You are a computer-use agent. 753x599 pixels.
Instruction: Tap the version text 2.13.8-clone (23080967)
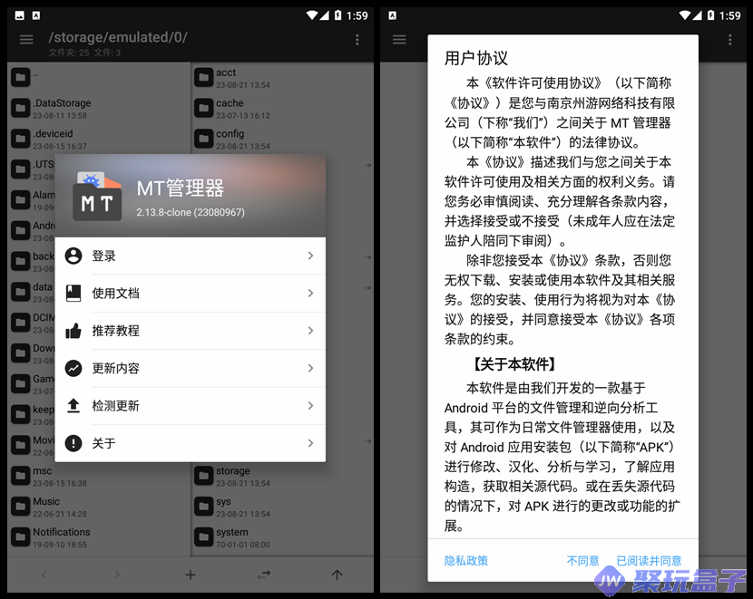191,212
